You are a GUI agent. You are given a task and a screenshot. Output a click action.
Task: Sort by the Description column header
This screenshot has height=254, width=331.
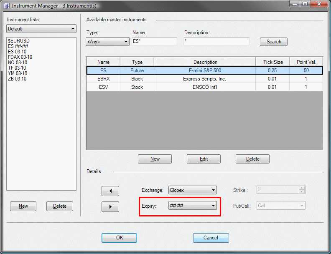205,62
